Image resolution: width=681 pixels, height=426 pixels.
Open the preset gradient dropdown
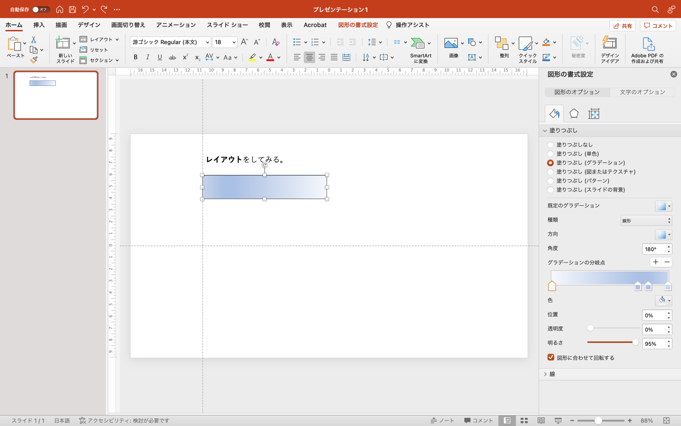pyautogui.click(x=663, y=206)
